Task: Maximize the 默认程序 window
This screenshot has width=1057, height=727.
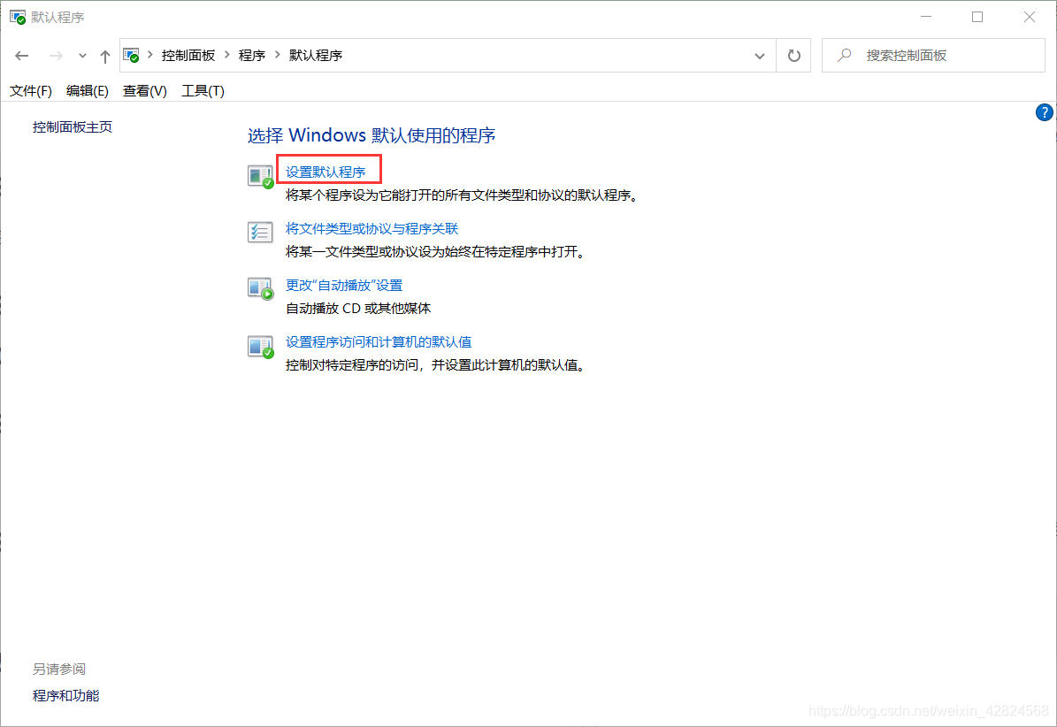Action: point(977,17)
